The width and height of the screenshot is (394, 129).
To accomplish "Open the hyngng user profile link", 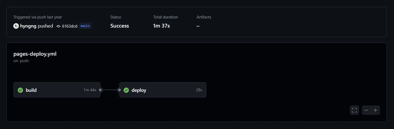I will [28, 26].
